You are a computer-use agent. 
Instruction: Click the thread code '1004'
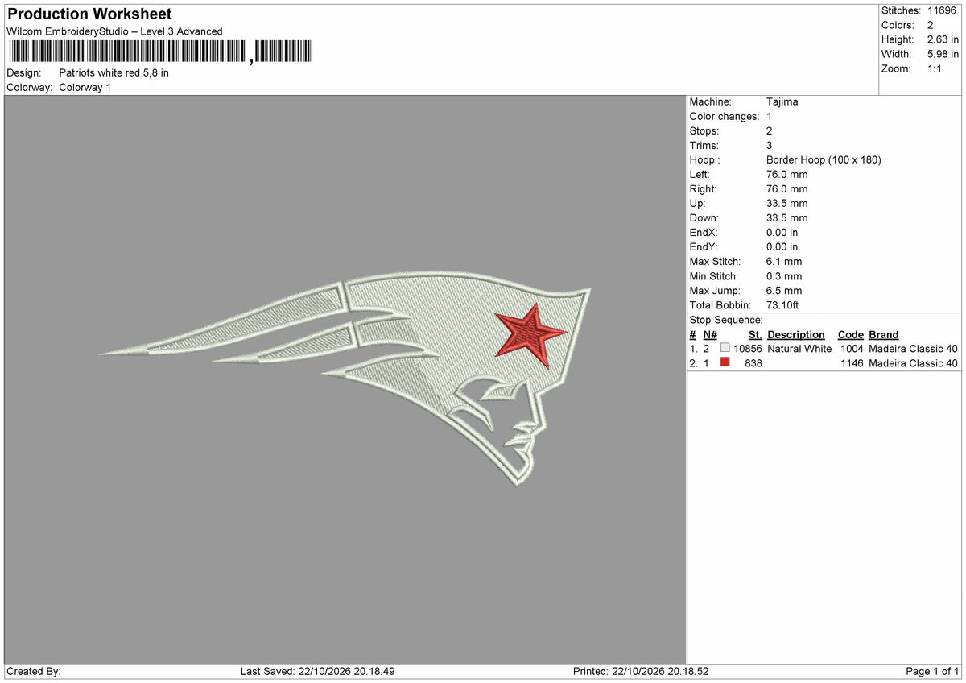pyautogui.click(x=851, y=349)
